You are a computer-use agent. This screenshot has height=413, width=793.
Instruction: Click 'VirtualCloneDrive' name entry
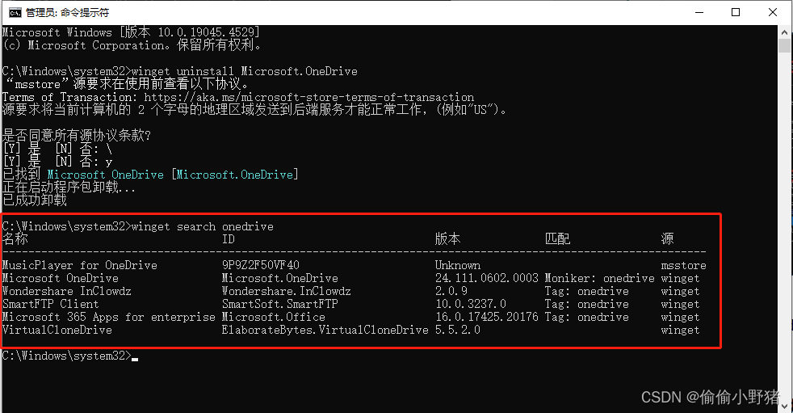[57, 330]
